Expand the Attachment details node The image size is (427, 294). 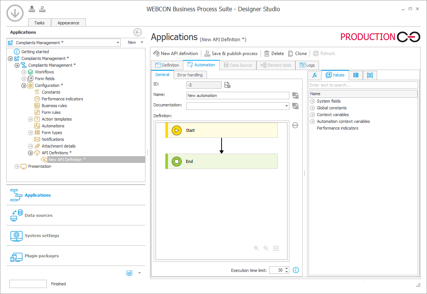coord(30,146)
